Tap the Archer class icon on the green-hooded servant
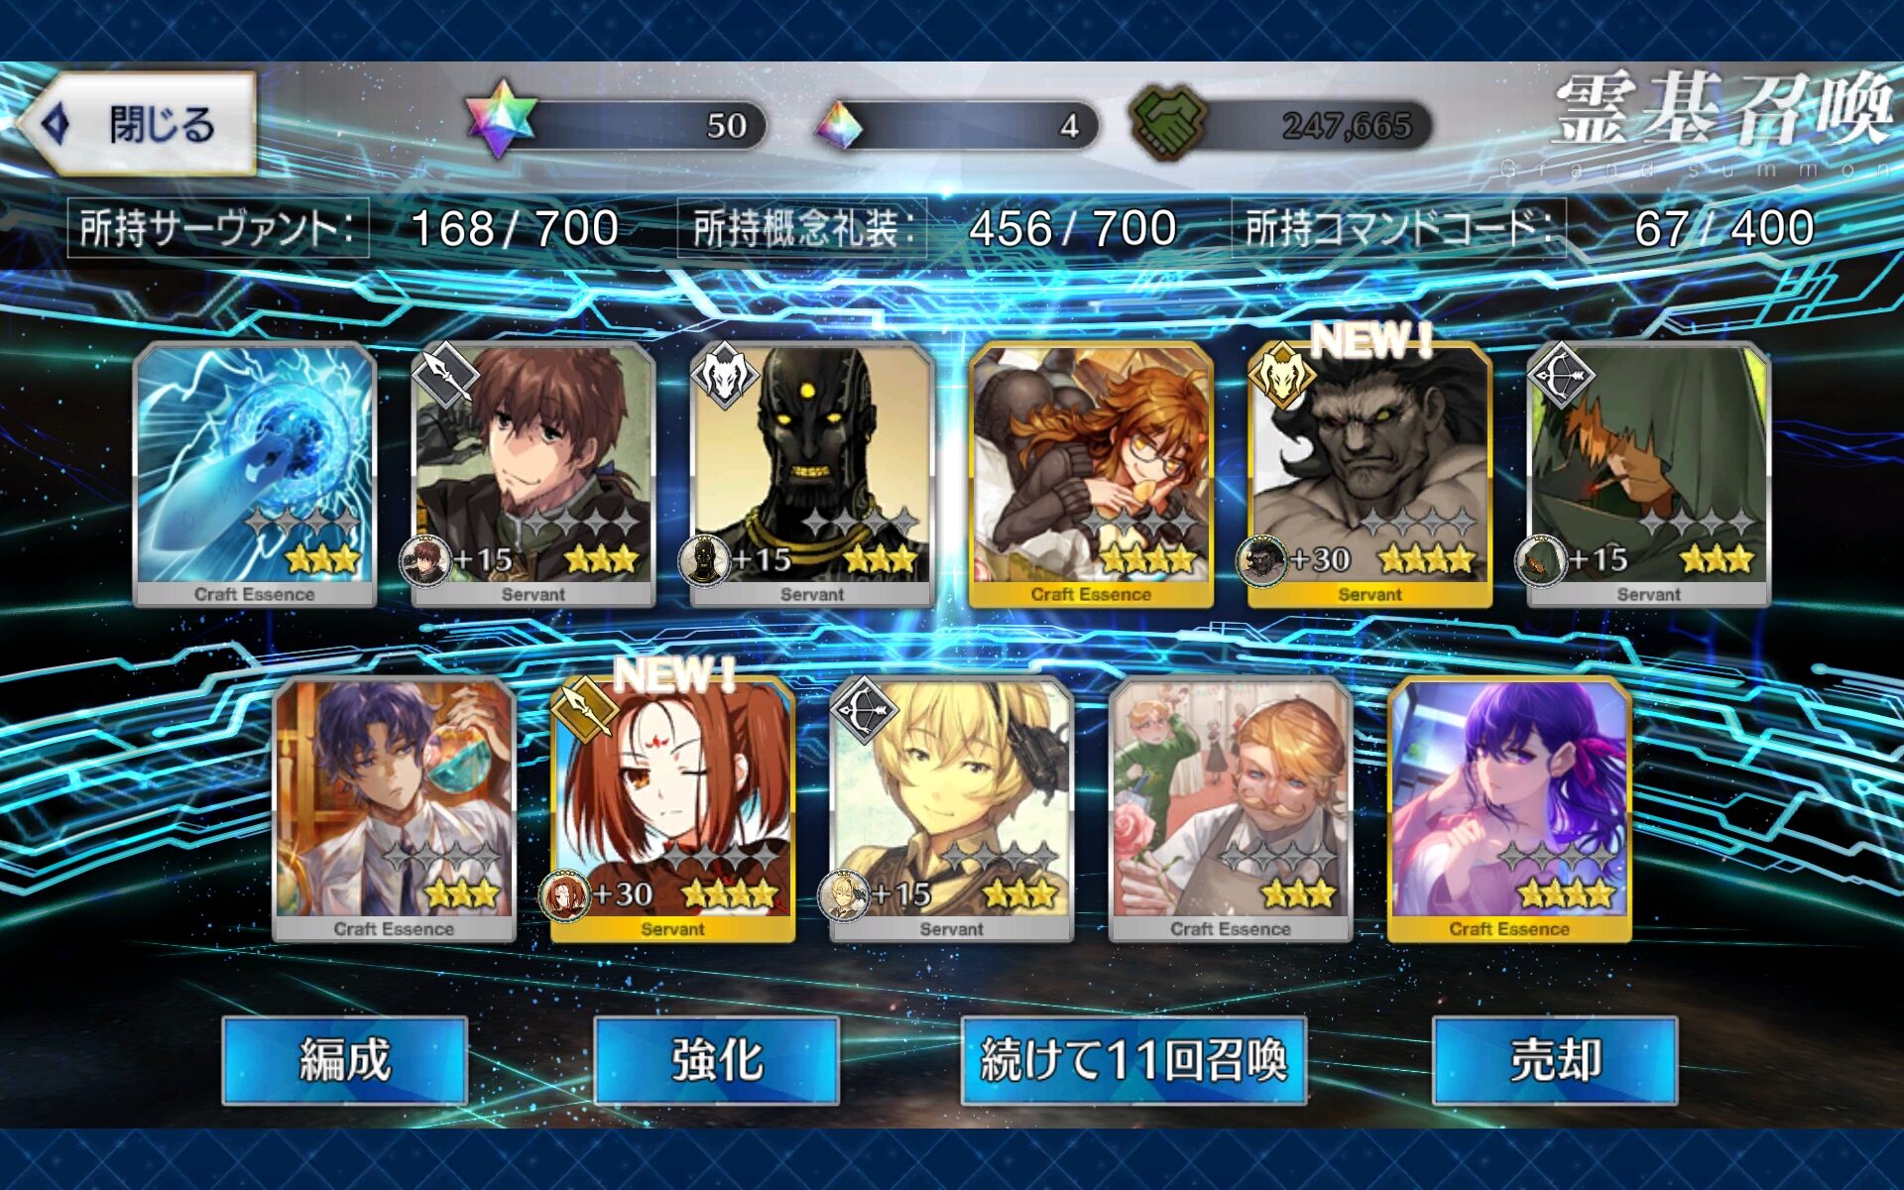 tap(1561, 375)
